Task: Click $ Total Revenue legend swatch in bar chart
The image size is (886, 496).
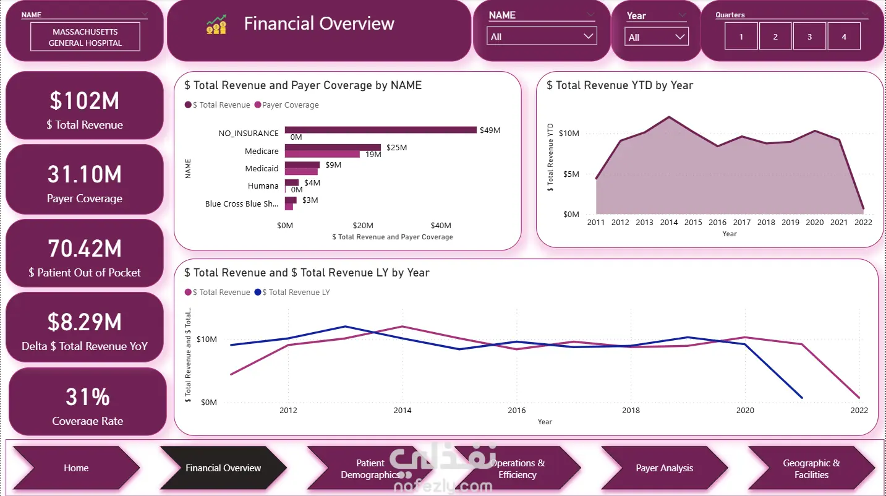Action: click(188, 105)
